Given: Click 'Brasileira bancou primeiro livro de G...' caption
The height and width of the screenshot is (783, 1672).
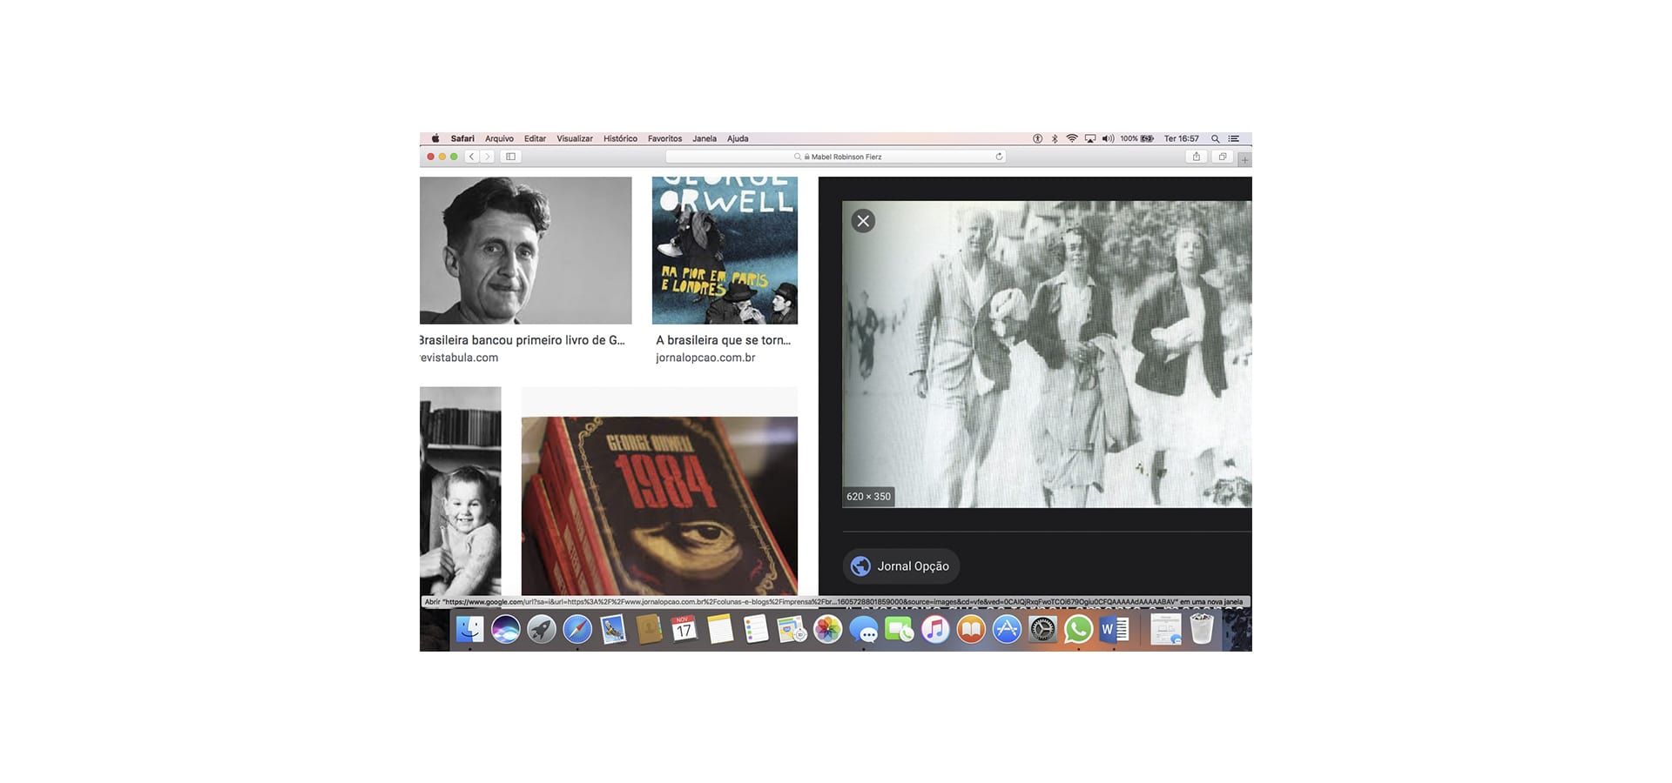Looking at the screenshot, I should (x=522, y=340).
